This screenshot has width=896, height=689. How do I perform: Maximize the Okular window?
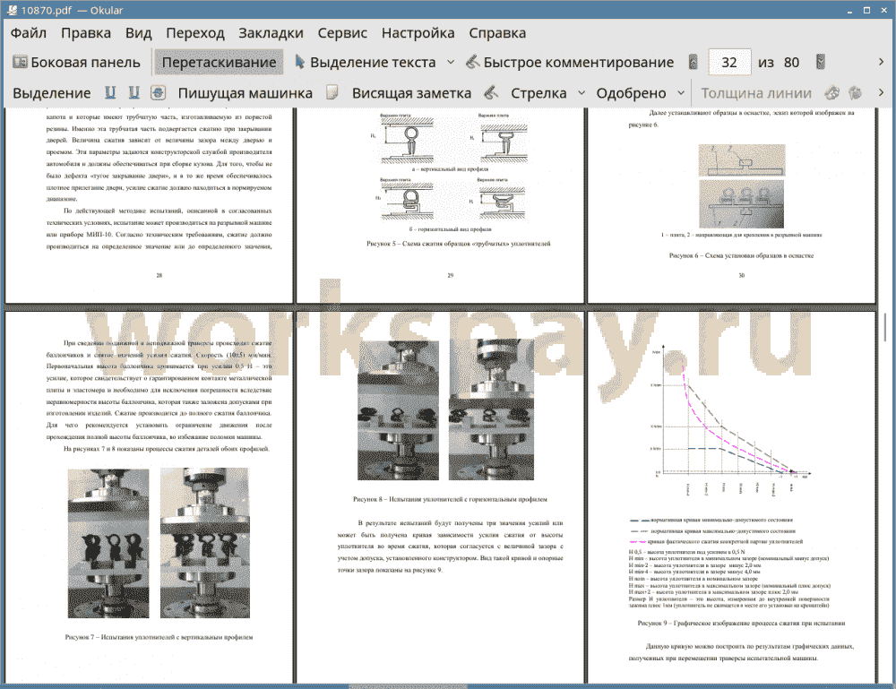point(866,10)
